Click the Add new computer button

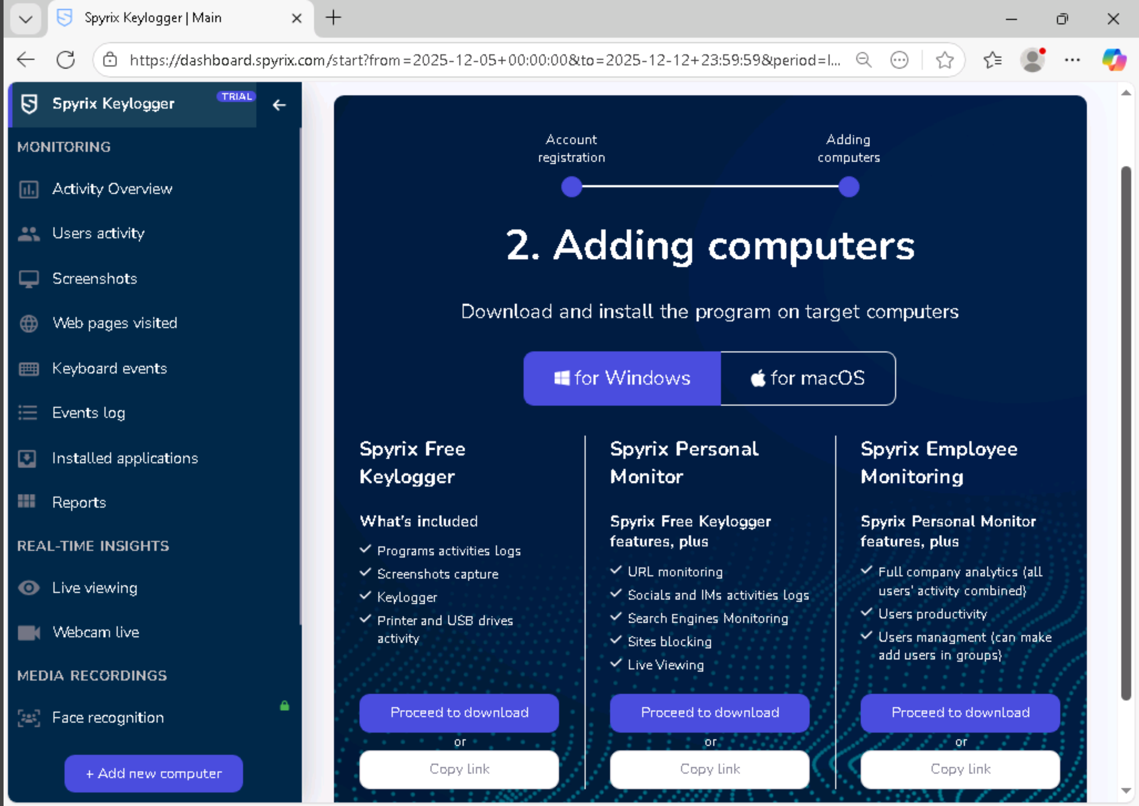[153, 774]
